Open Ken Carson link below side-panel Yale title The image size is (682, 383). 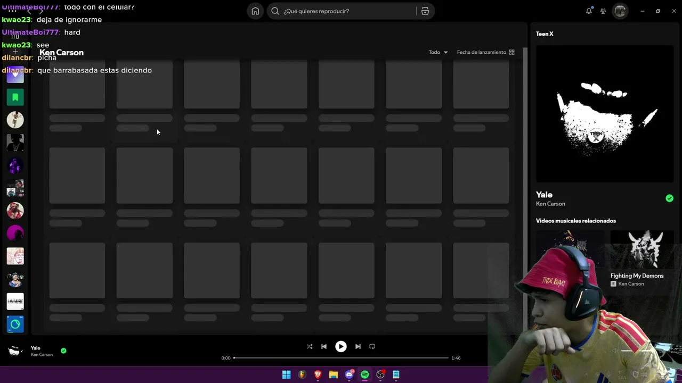click(550, 204)
